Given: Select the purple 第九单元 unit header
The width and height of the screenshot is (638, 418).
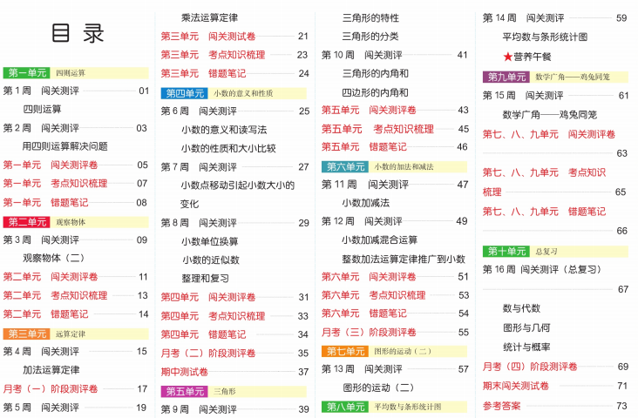Looking at the screenshot, I should pyautogui.click(x=506, y=77).
